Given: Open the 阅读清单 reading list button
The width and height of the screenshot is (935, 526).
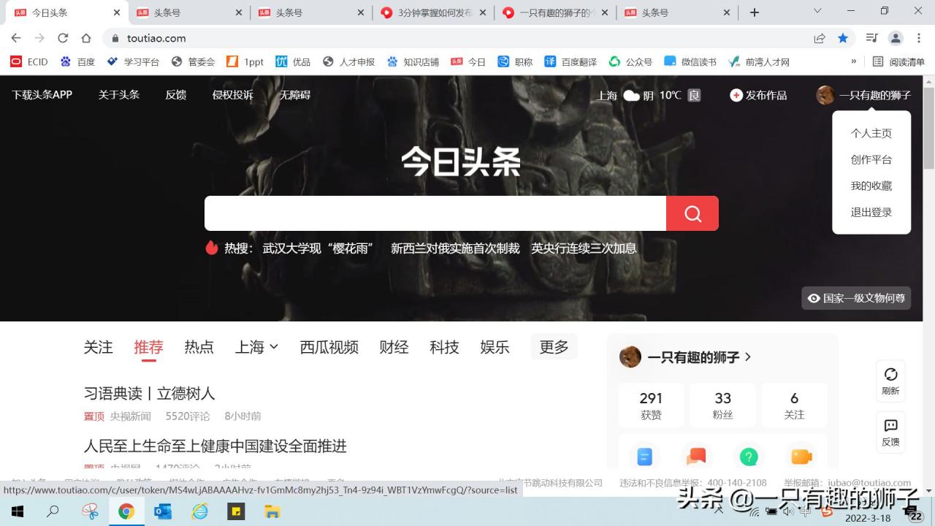Looking at the screenshot, I should (x=899, y=62).
